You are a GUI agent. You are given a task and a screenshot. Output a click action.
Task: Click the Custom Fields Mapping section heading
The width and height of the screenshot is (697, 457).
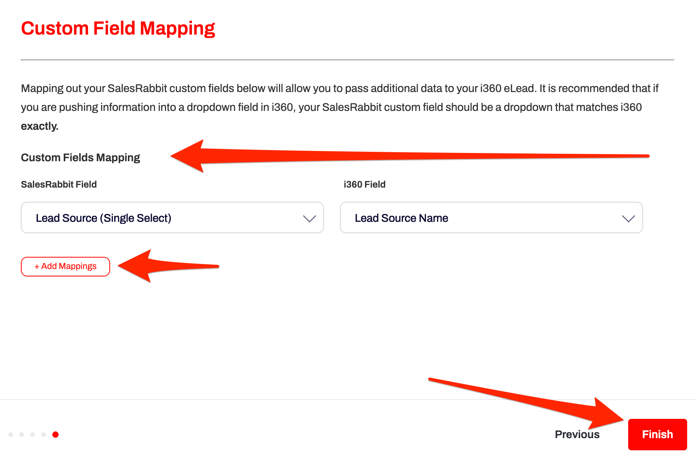[80, 157]
